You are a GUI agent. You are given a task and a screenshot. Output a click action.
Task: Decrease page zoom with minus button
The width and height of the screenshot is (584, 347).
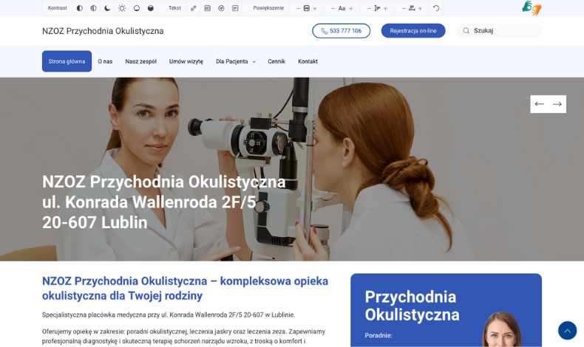coord(298,8)
